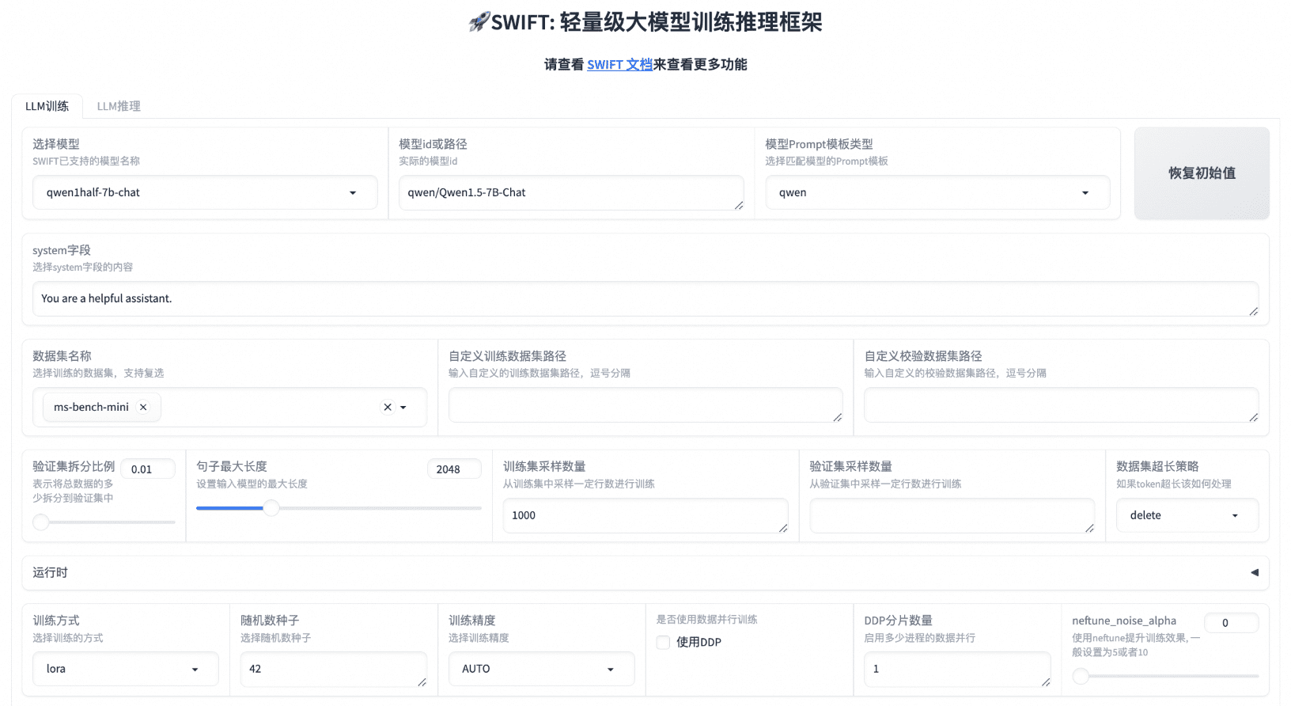This screenshot has height=706, width=1291.
Task: Click the 恢复初始值 button
Action: click(x=1202, y=173)
